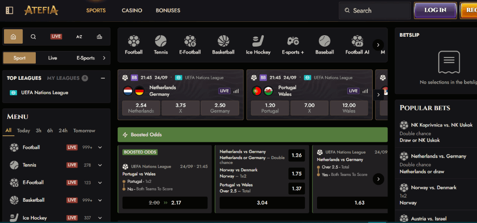Screen dimensions: 477x223
Task: Expand Tennis menu row chevron
Action: click(x=100, y=165)
